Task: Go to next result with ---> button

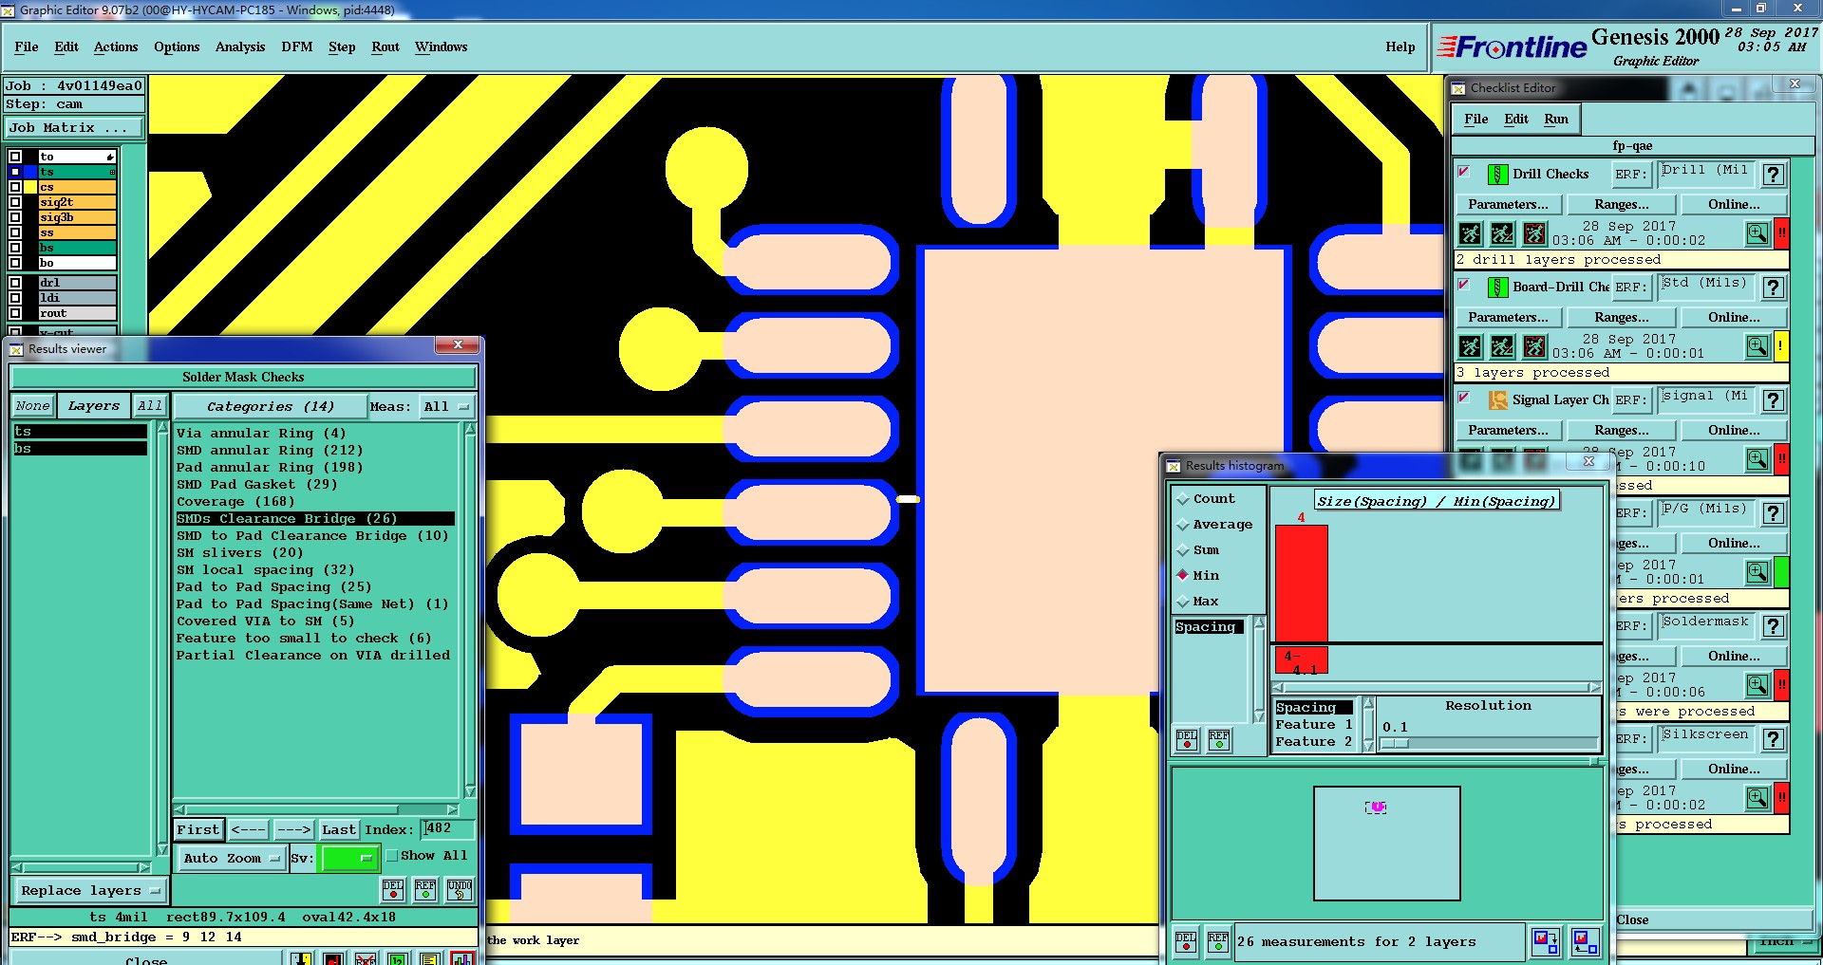Action: point(293,829)
